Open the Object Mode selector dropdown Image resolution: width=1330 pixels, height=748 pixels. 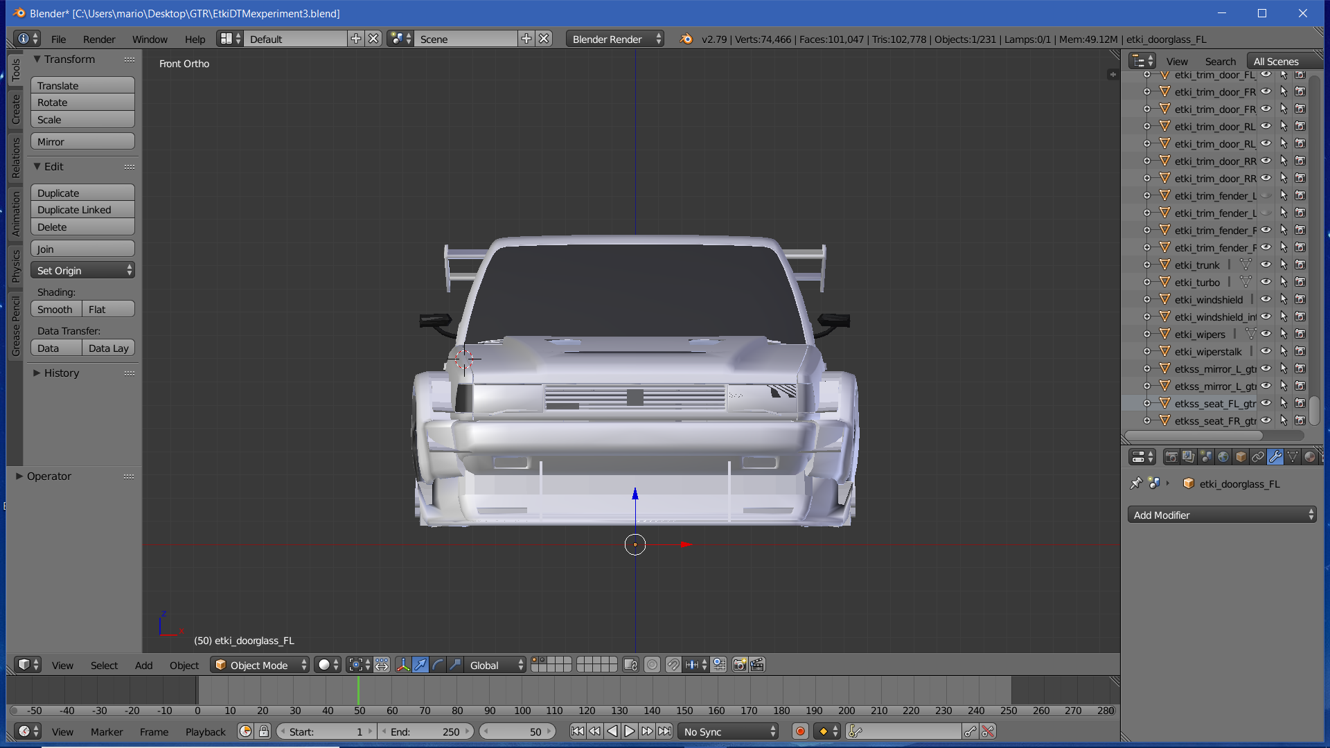pos(260,665)
